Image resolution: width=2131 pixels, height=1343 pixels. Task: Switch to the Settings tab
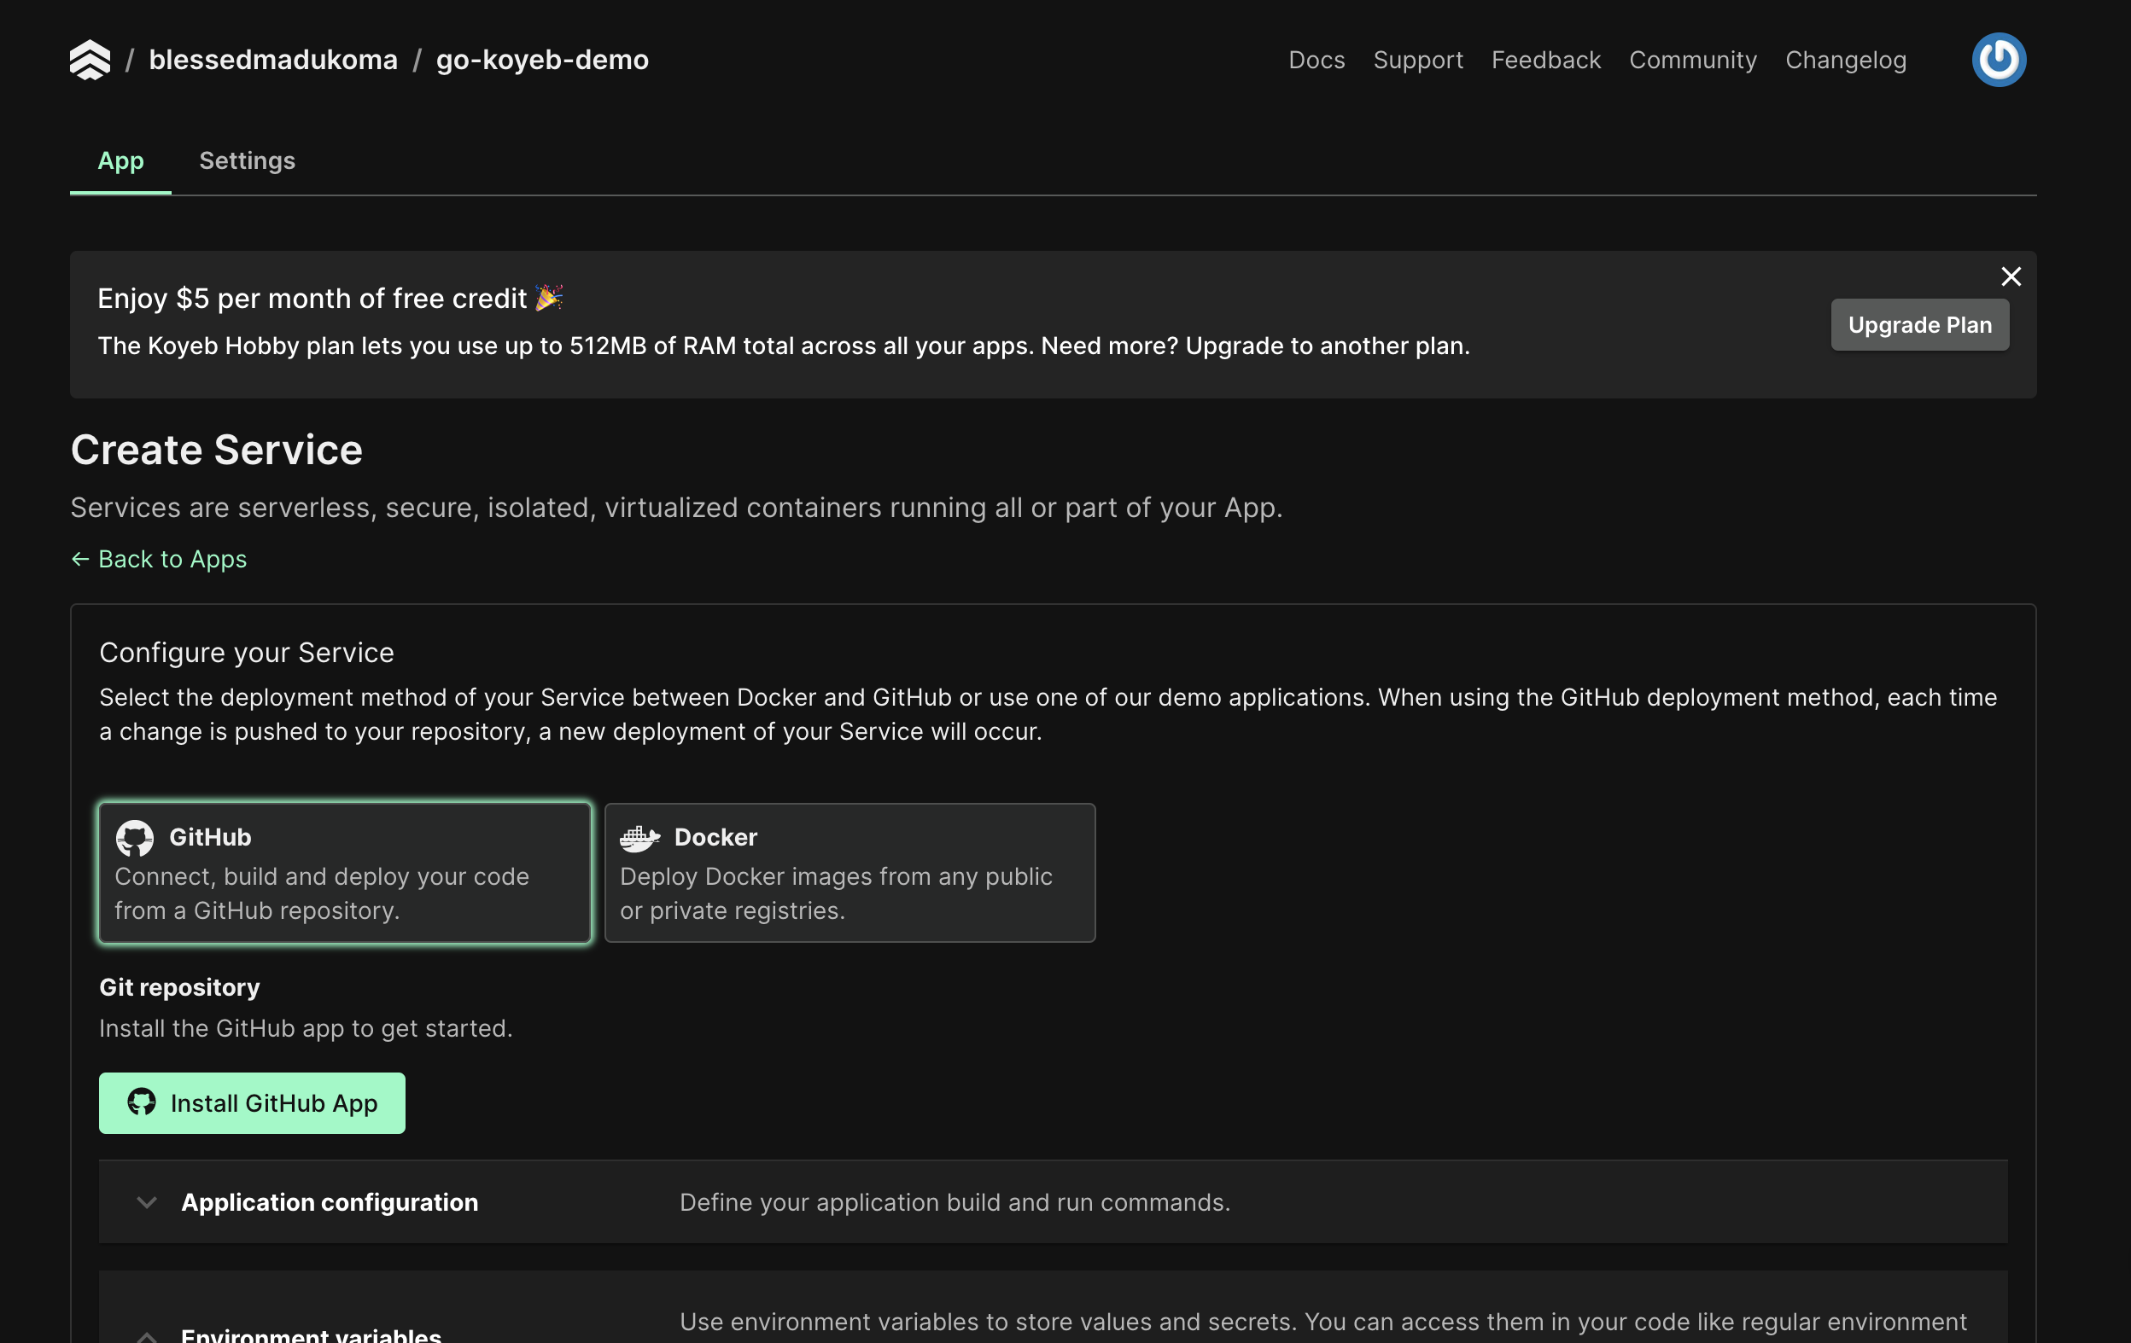tap(247, 161)
